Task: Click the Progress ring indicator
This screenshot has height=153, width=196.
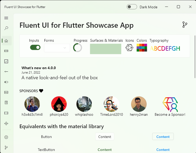Action: [78, 47]
